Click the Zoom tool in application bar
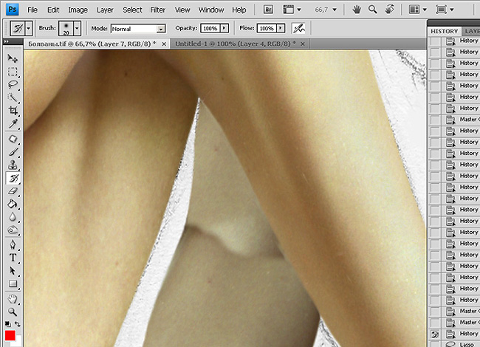This screenshot has width=480, height=347. pyautogui.click(x=372, y=10)
